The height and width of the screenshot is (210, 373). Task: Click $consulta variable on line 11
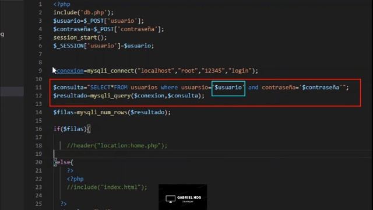pyautogui.click(x=69, y=87)
